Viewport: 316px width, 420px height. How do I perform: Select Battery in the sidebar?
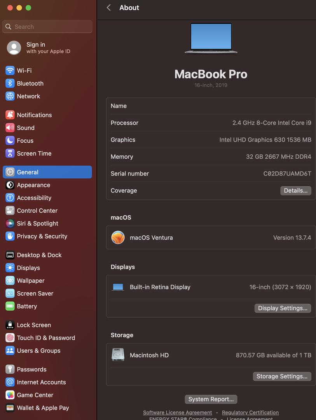tap(47, 306)
